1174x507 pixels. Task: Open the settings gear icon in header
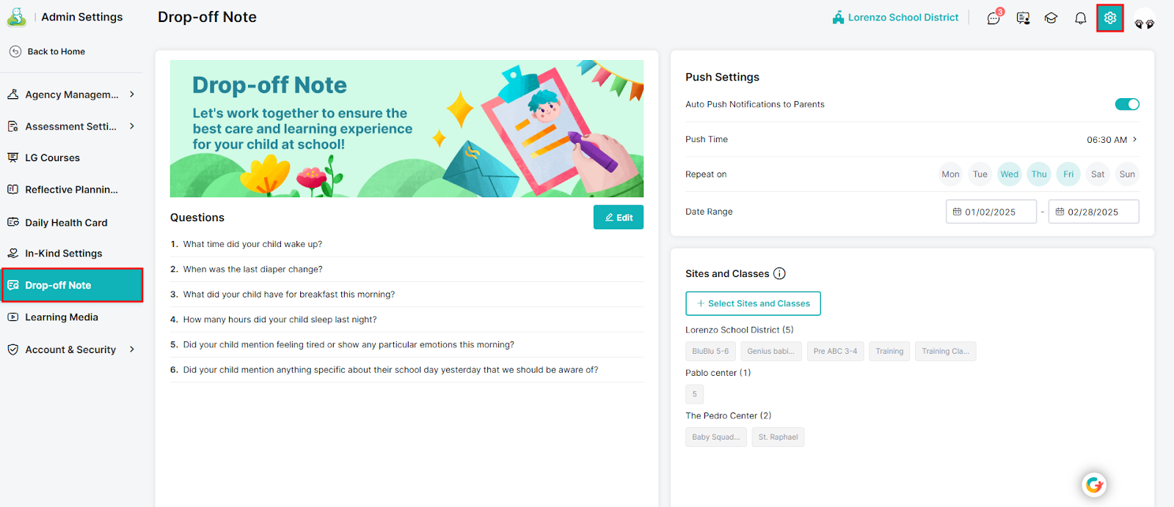(x=1110, y=18)
